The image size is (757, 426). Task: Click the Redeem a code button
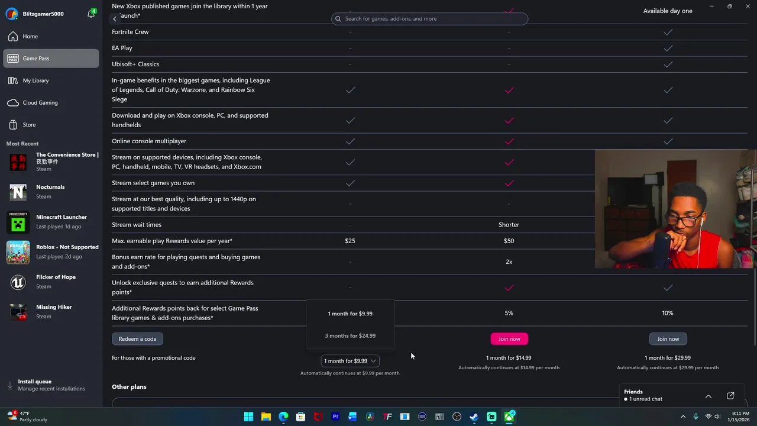(137, 339)
